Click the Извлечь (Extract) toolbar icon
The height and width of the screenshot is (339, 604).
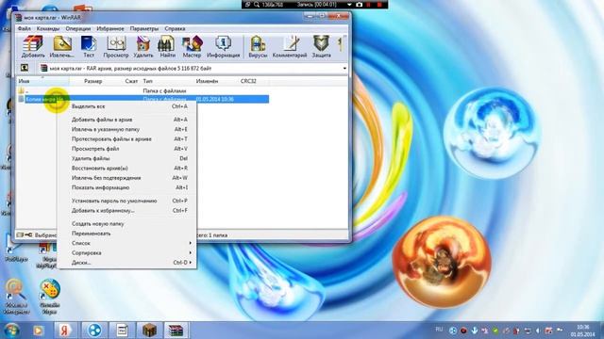click(62, 46)
